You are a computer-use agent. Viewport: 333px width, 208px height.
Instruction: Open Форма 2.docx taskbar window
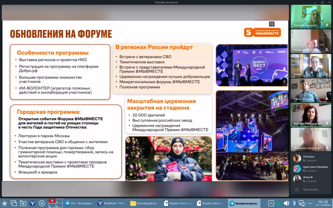coord(211,203)
